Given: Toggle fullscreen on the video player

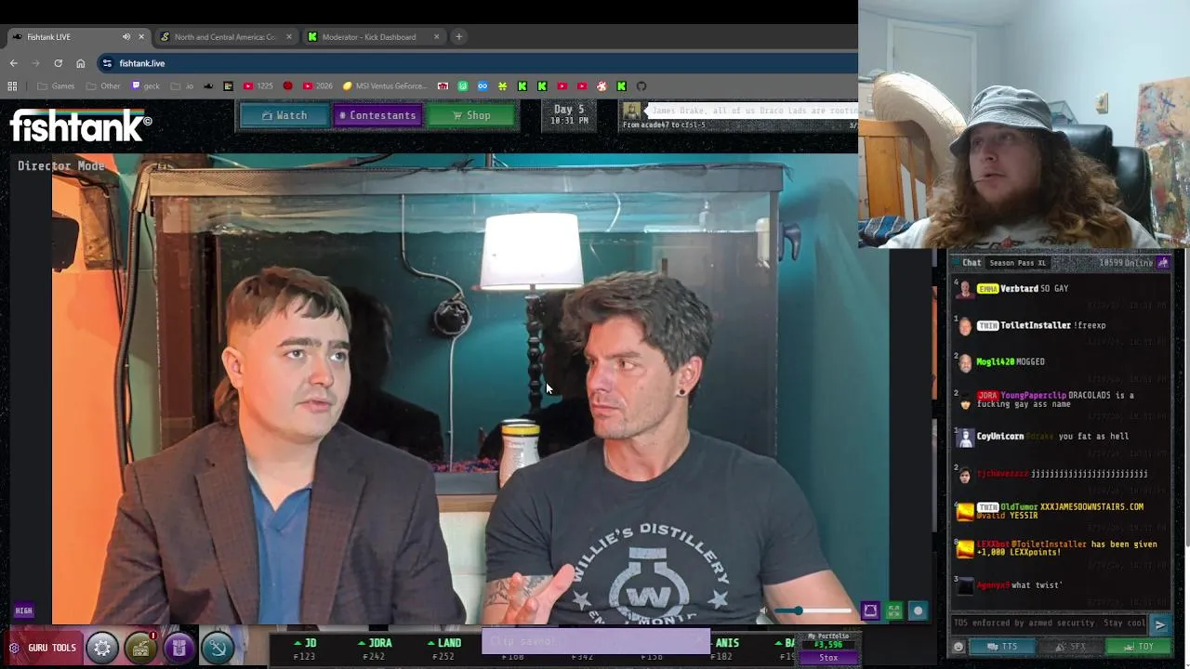Looking at the screenshot, I should tap(894, 610).
